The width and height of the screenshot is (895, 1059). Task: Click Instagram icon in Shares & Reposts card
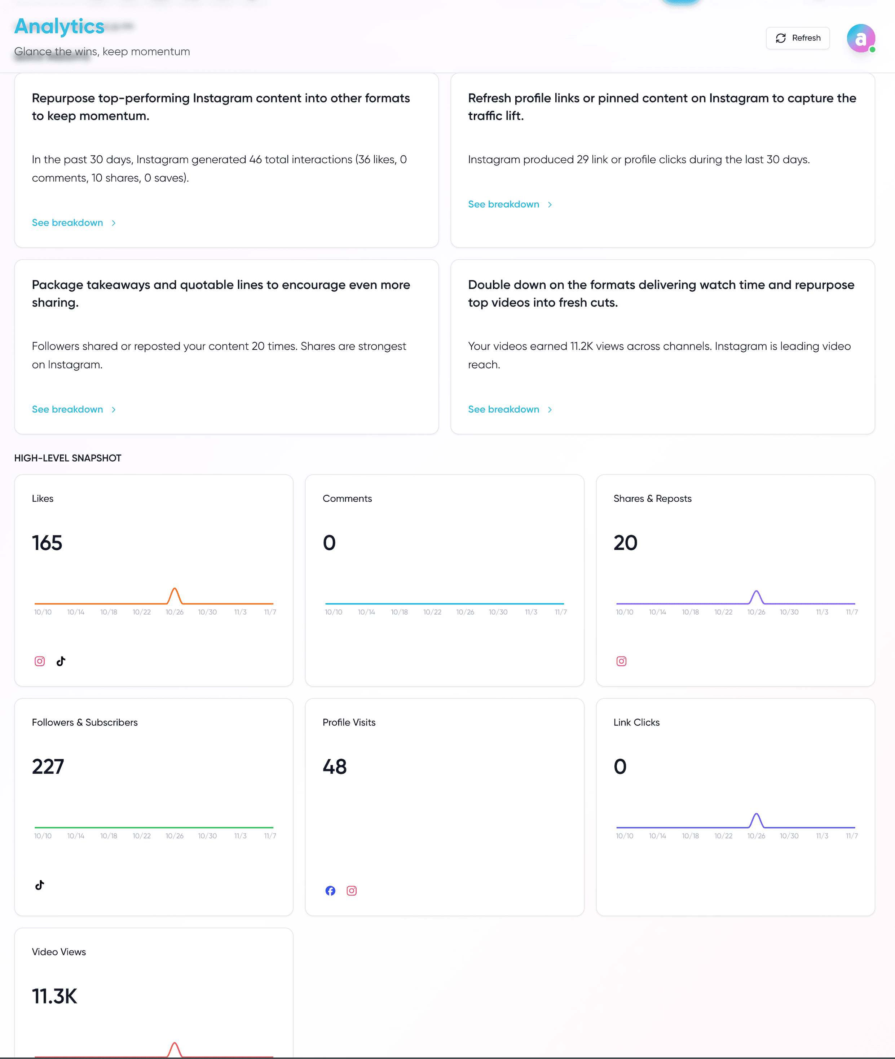point(621,661)
